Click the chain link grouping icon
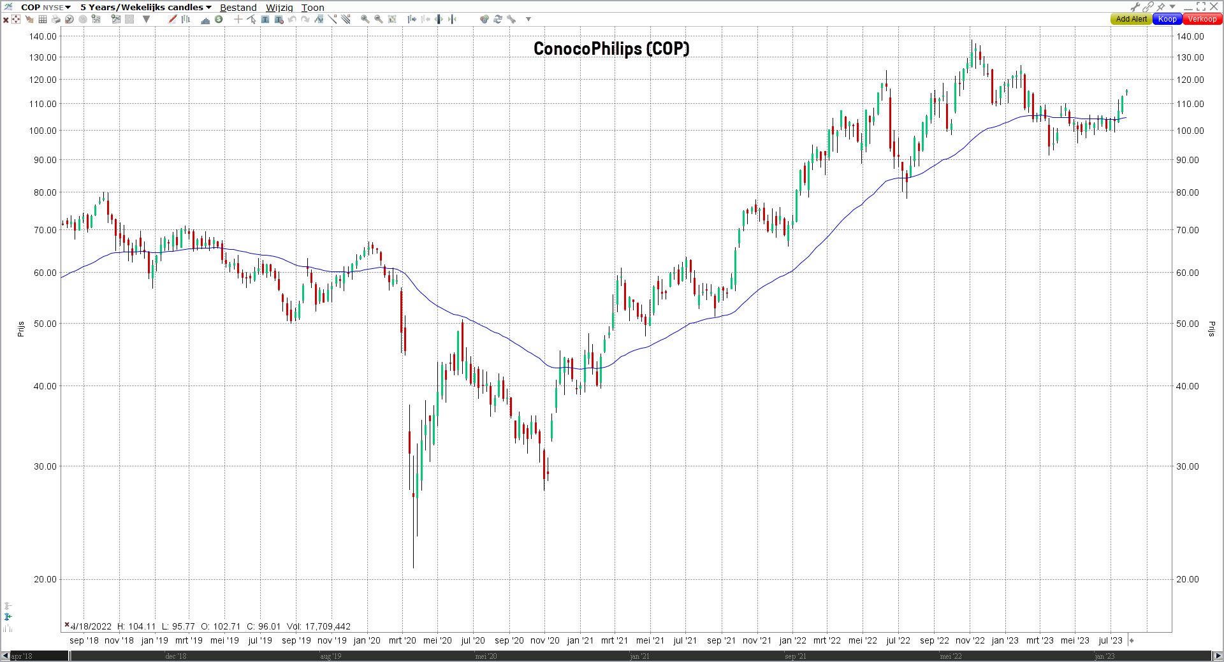 pos(1148,6)
